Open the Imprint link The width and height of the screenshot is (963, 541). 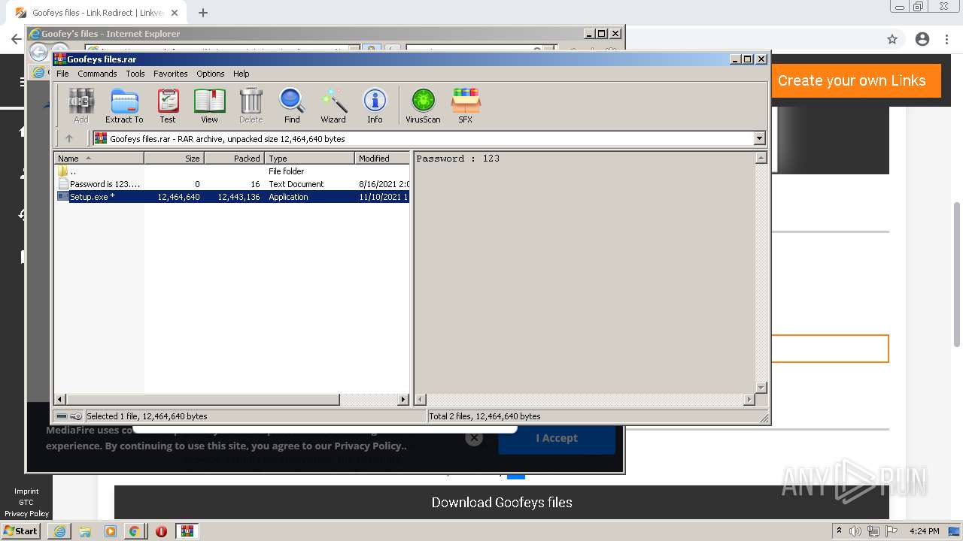click(x=26, y=491)
